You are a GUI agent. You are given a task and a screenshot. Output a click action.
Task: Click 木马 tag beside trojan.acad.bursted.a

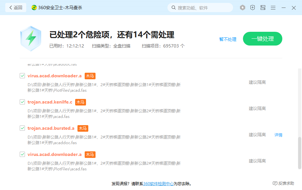coord(83,128)
